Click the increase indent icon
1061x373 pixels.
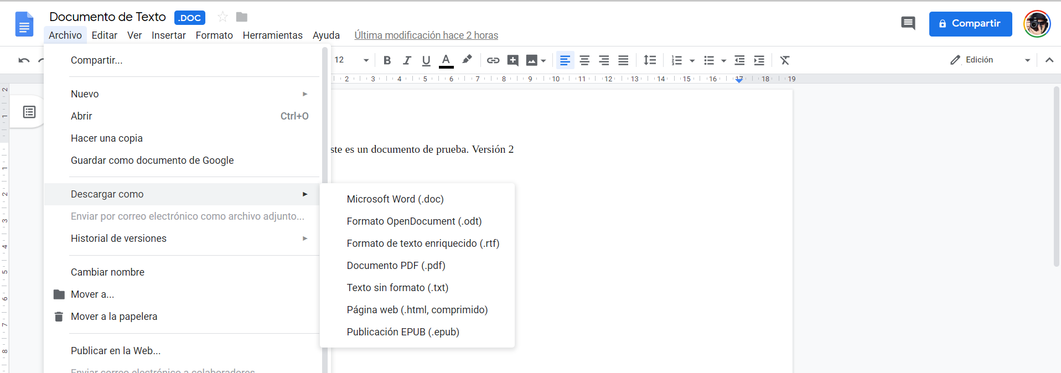pyautogui.click(x=759, y=60)
